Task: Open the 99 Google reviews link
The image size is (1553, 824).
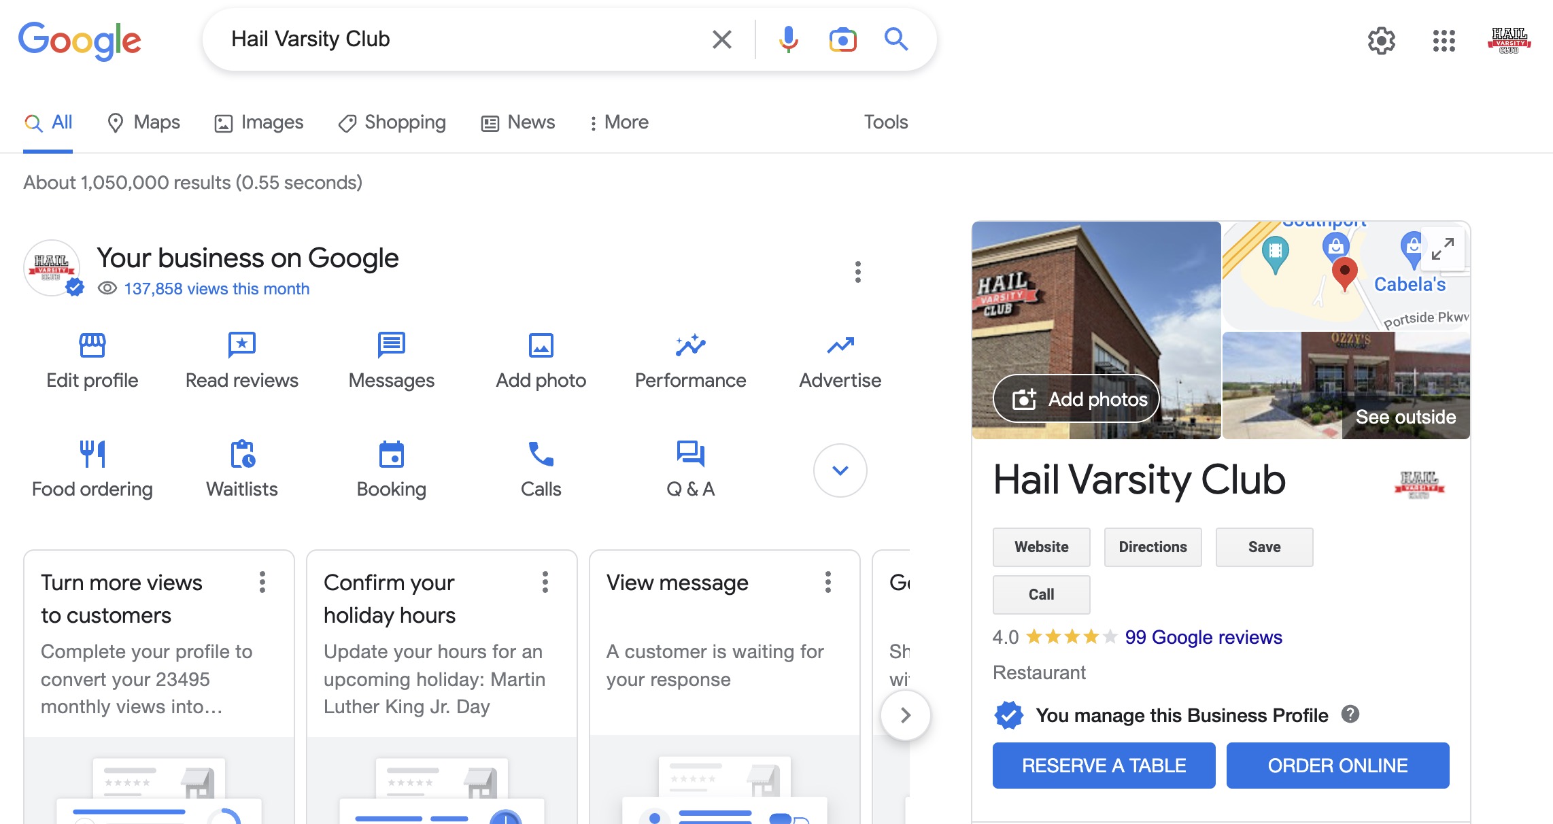Action: (1203, 637)
